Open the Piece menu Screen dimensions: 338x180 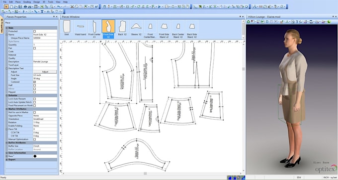pyautogui.click(x=18, y=2)
